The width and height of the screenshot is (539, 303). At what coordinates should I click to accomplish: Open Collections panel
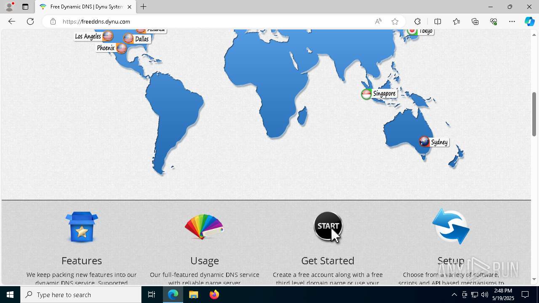click(x=475, y=21)
